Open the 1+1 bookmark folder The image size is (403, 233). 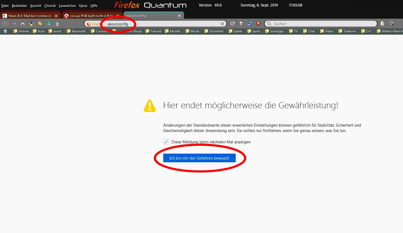tap(366, 31)
